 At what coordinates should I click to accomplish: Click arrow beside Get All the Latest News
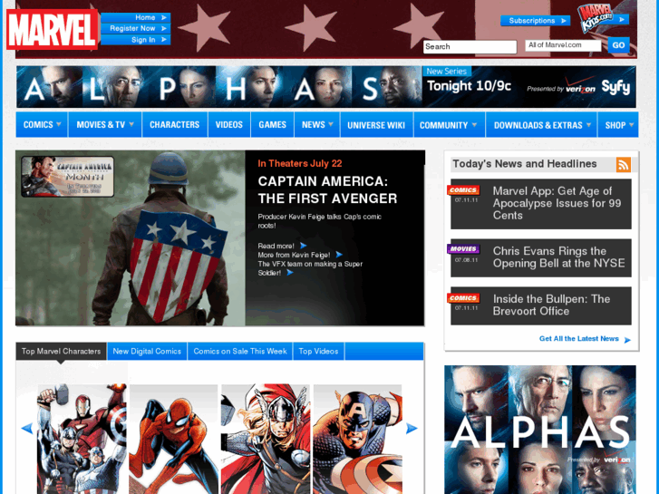tap(627, 340)
